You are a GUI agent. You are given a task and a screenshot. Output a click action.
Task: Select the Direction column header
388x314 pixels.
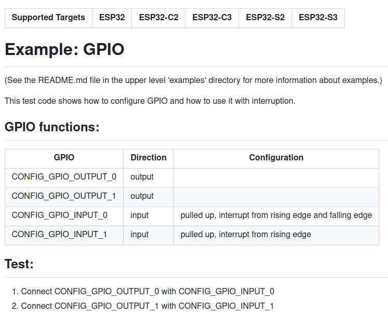point(149,158)
